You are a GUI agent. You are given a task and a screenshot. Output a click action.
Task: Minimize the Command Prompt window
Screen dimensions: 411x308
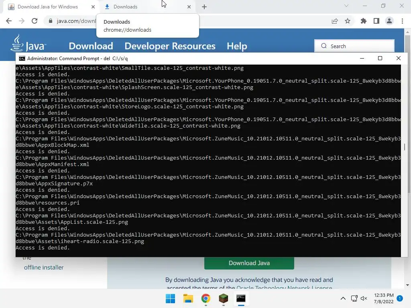(x=362, y=59)
